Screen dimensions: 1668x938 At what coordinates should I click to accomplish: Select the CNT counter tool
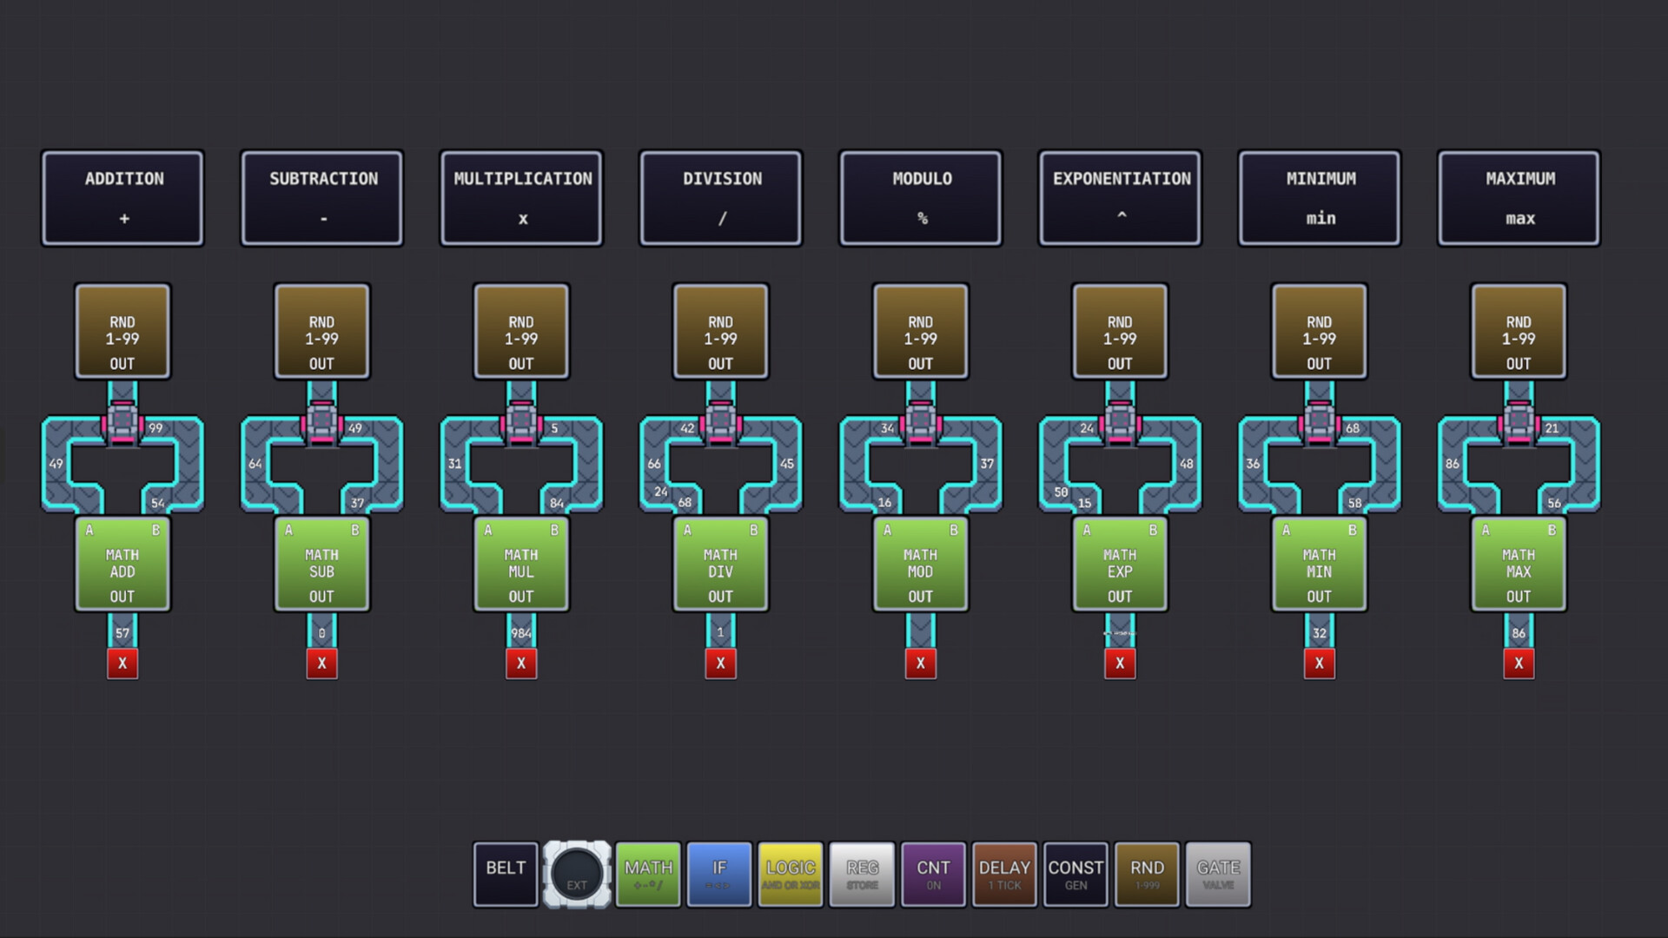pos(932,873)
